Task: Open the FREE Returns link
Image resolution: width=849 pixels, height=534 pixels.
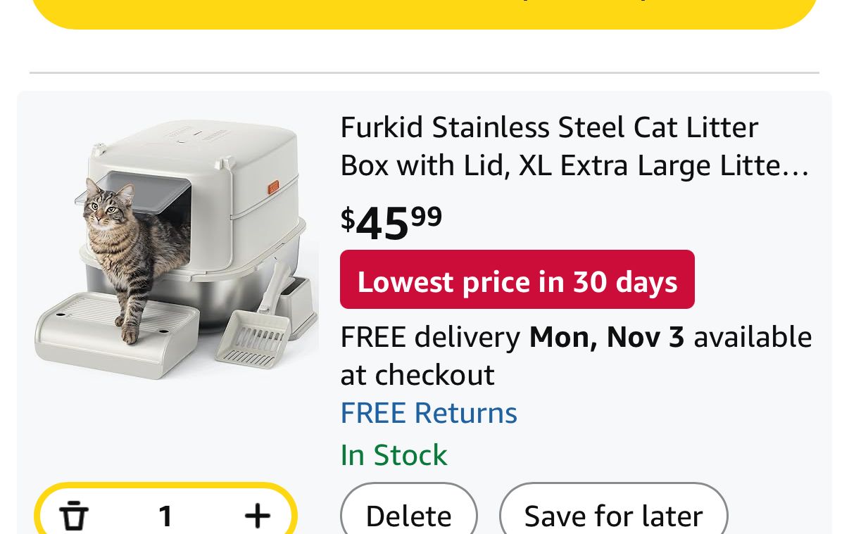Action: point(429,413)
